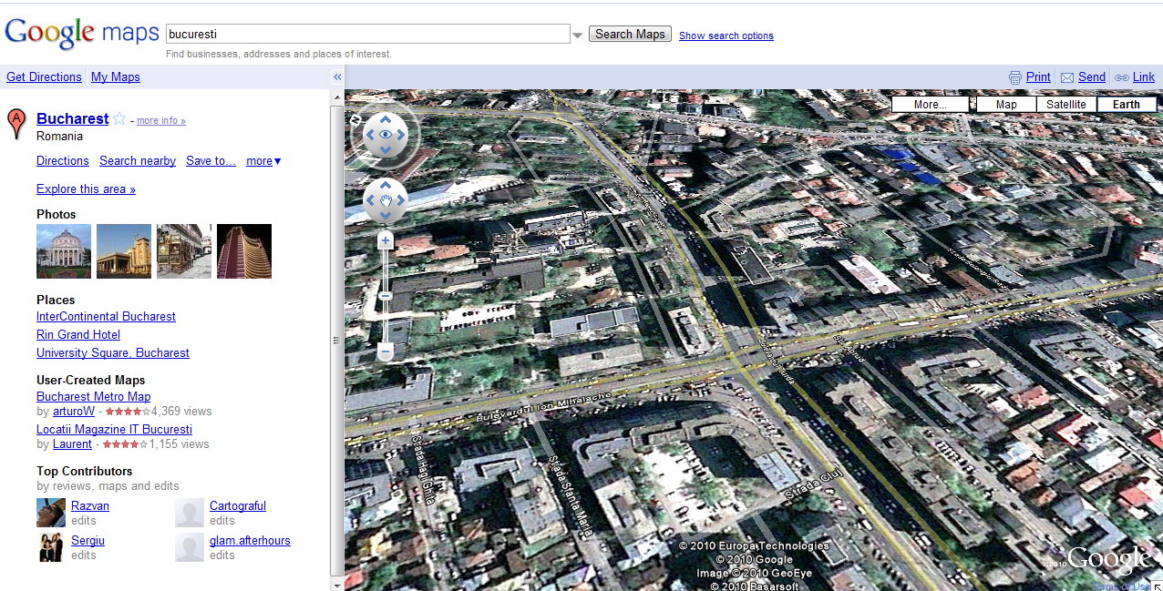Pan the map down with the hand control arrow

click(386, 216)
